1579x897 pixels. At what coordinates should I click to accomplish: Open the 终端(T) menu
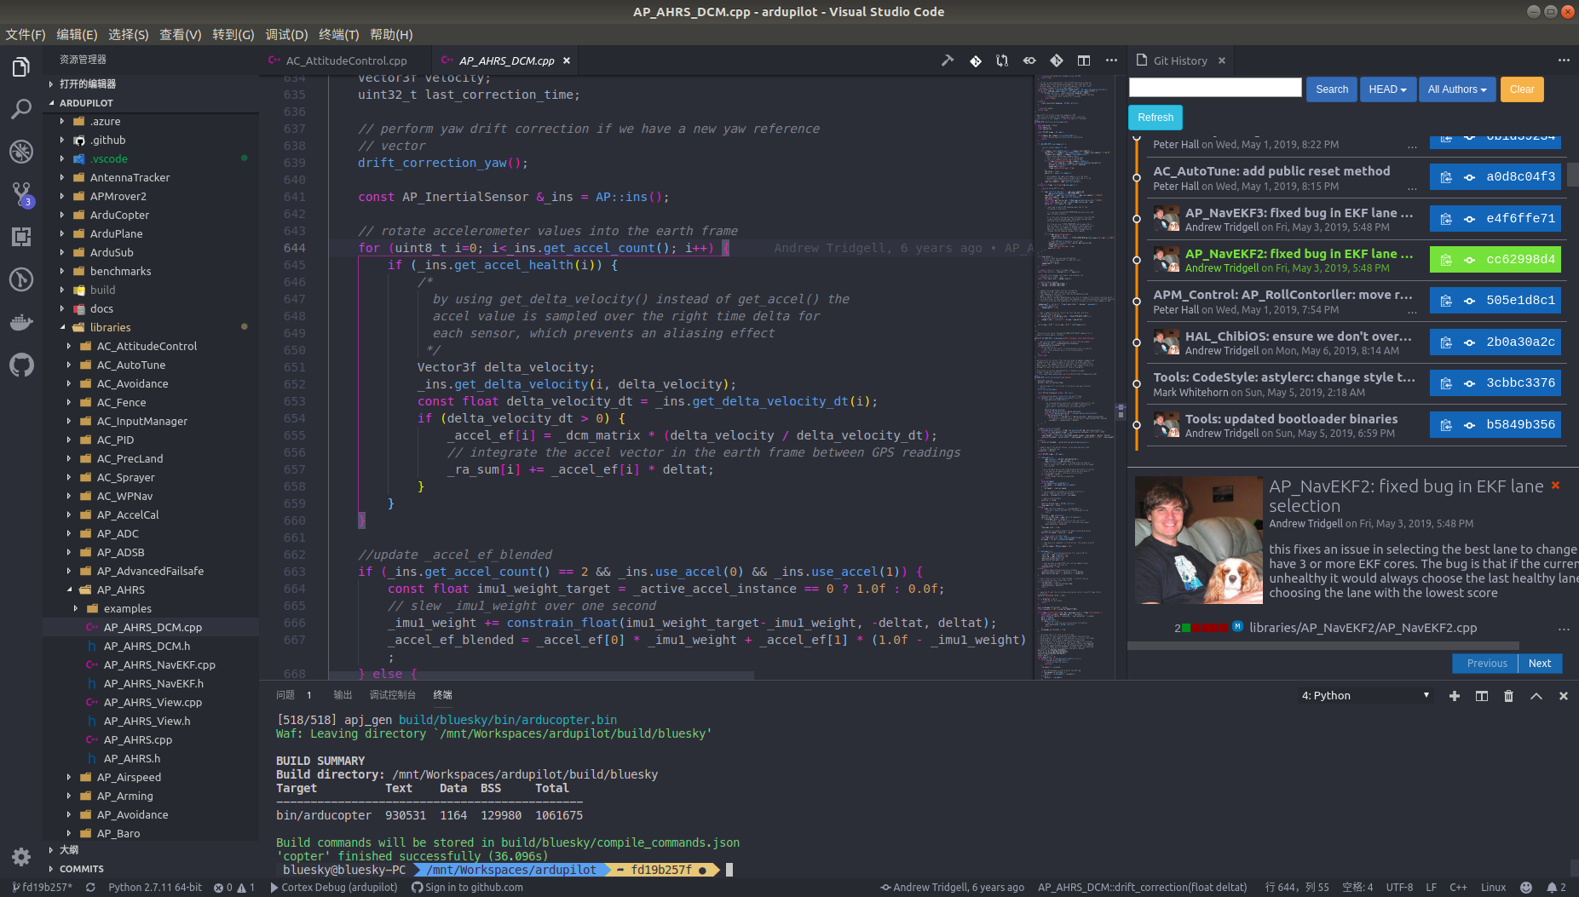338,34
